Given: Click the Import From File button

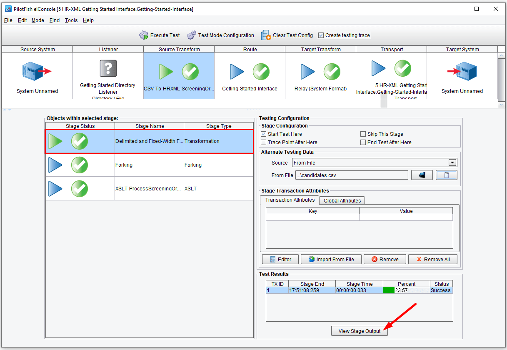Looking at the screenshot, I should (331, 259).
